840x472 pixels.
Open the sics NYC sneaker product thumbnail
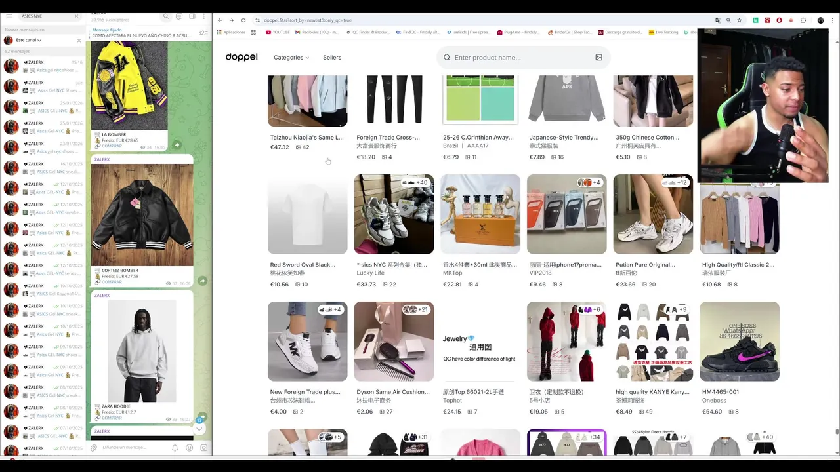click(394, 214)
